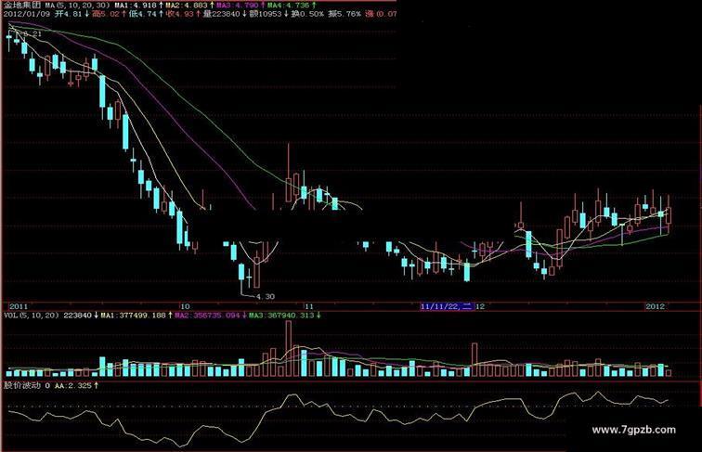
Task: Click the month 11 label on time axis
Action: (x=309, y=306)
